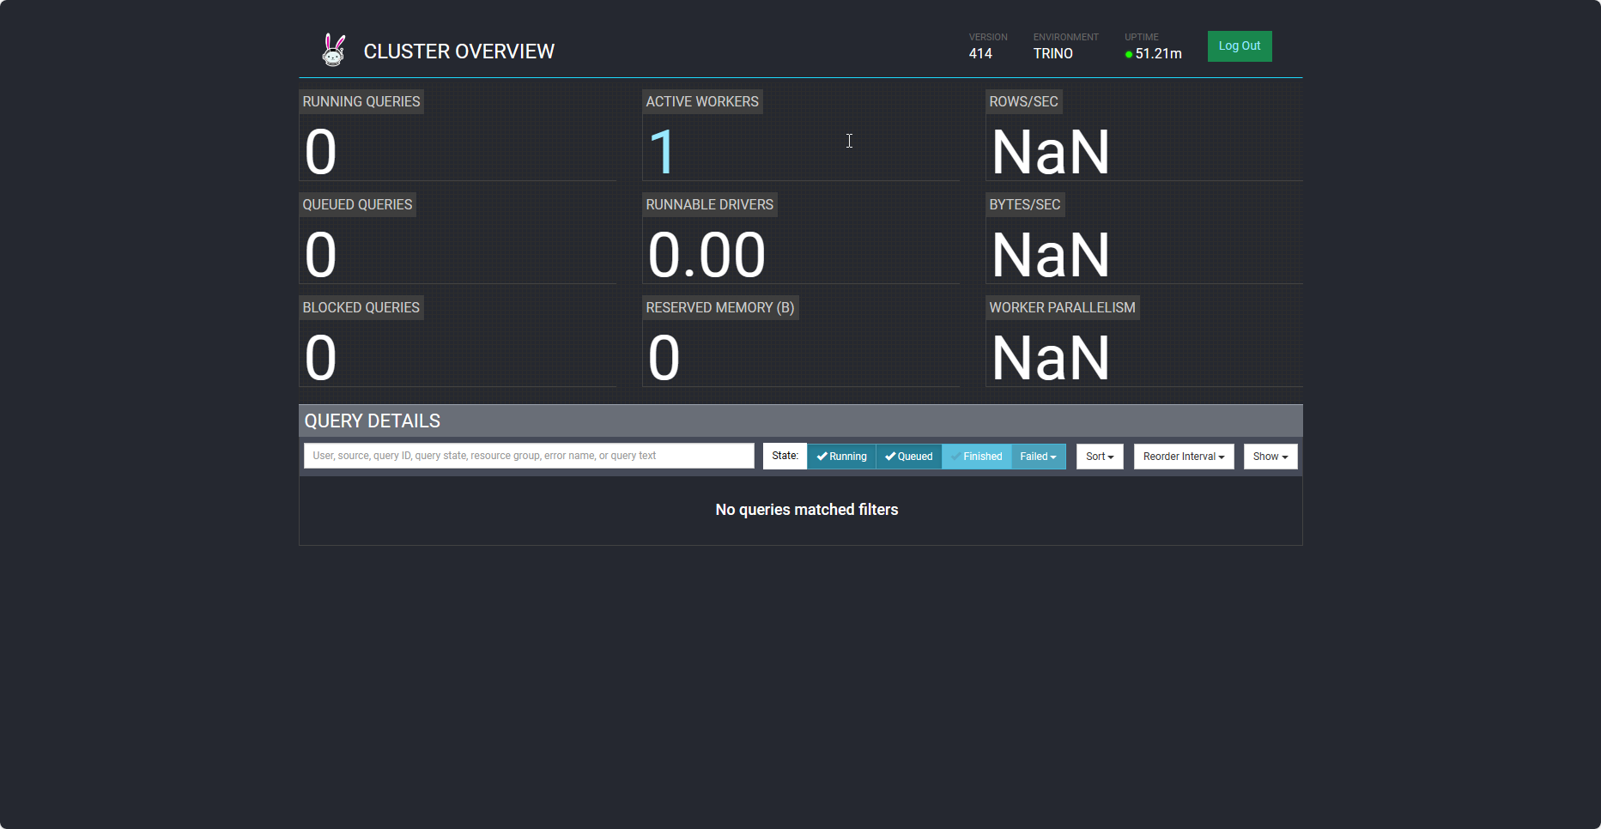Click the QUEUED QUERIES label
The height and width of the screenshot is (829, 1601).
(x=357, y=204)
